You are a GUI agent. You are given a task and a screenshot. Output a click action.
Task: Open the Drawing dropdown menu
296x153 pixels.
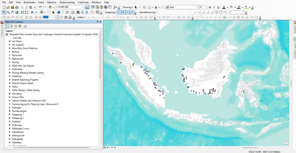click(128, 7)
